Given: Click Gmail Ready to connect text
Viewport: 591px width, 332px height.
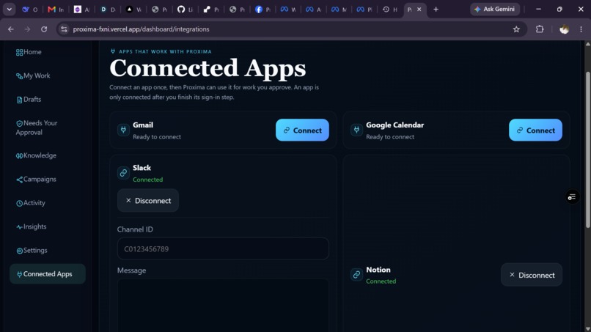Looking at the screenshot, I should [157, 137].
